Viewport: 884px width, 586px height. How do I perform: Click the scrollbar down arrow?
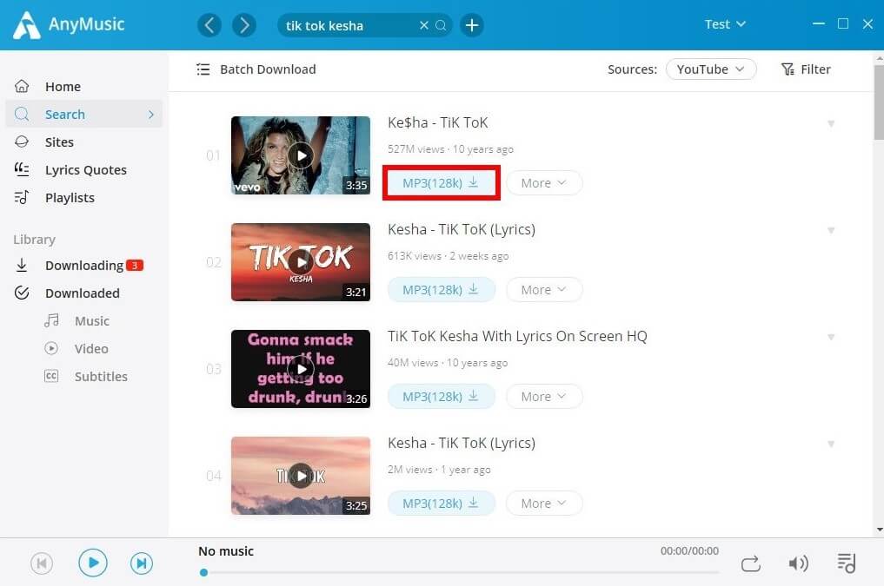(x=880, y=530)
